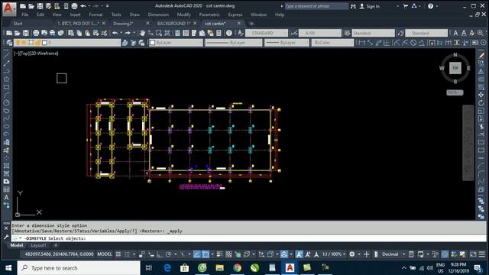The image size is (489, 275).
Task: Click the Workspace Switching gear icon
Action: point(352,254)
